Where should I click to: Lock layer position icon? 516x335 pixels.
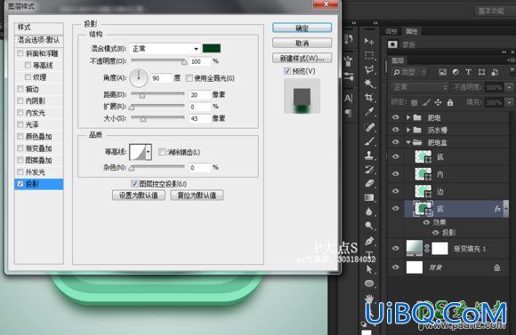pyautogui.click(x=438, y=102)
